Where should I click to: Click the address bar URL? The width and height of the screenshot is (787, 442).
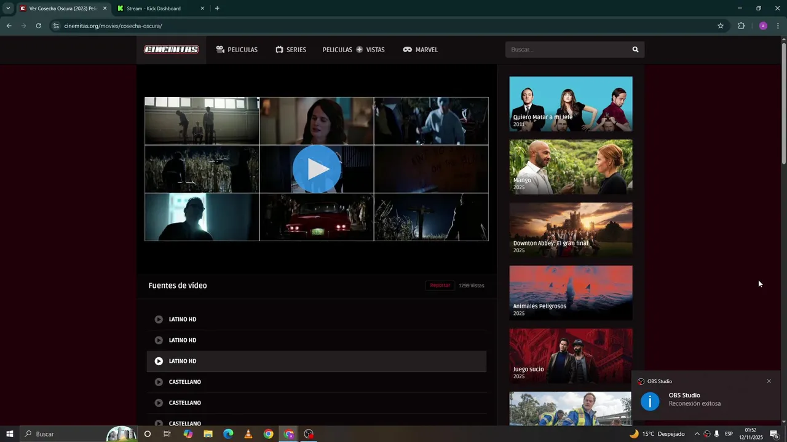click(x=113, y=26)
